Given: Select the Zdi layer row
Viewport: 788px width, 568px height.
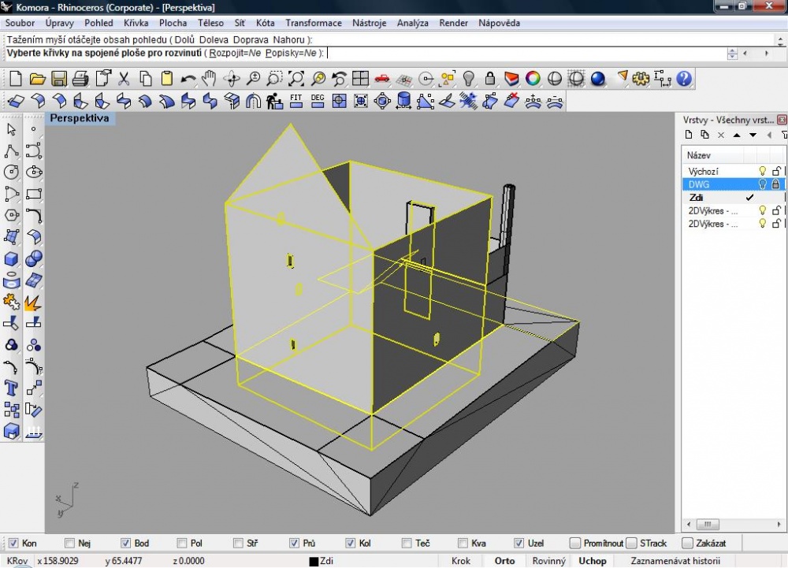Looking at the screenshot, I should (x=733, y=198).
